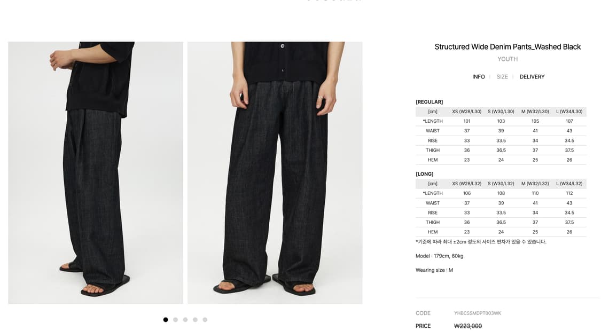The height and width of the screenshot is (331, 601).
Task: Switch to the DELIVERY tab
Action: coord(532,77)
